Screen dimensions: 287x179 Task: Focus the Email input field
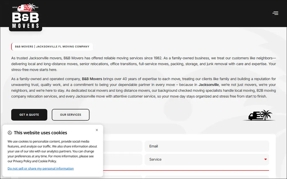pyautogui.click(x=207, y=146)
